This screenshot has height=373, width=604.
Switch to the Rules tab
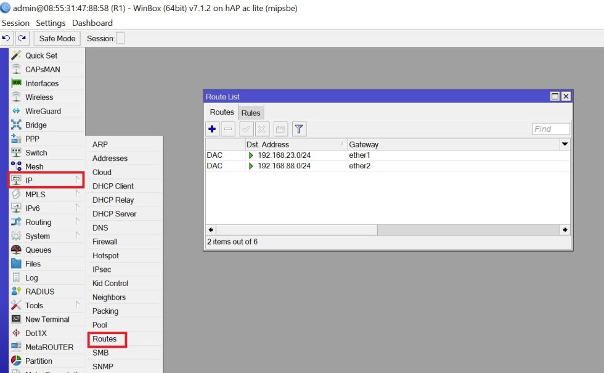251,112
